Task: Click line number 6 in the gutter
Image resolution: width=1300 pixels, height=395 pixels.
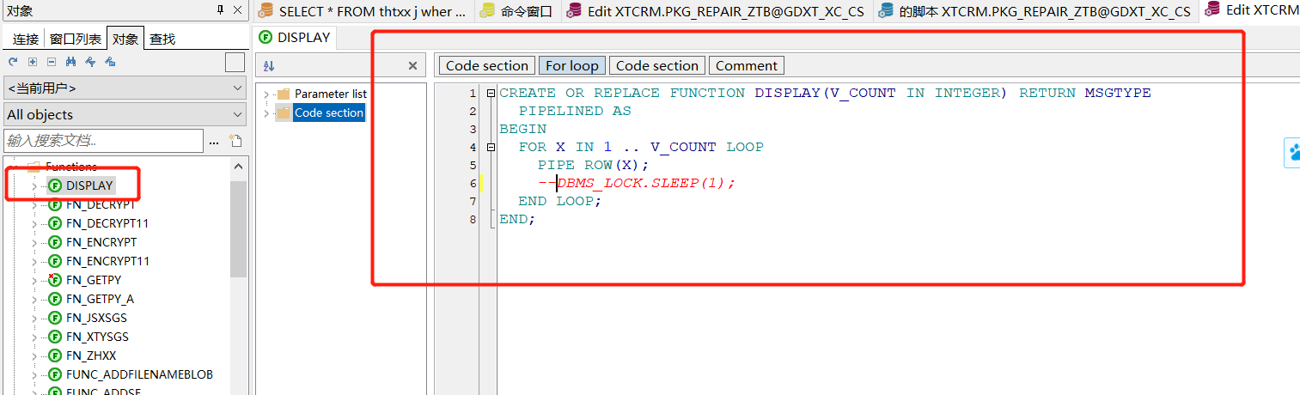Action: pos(473,183)
